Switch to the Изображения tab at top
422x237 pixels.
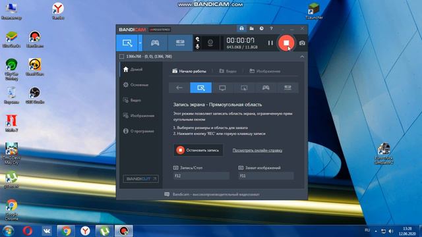click(265, 71)
